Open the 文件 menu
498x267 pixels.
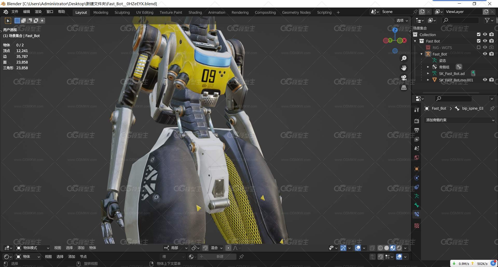15,12
